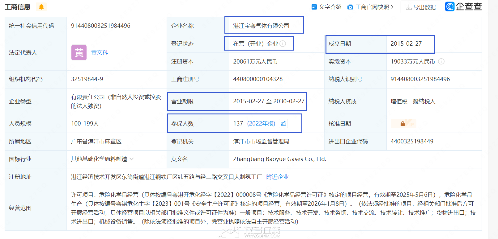Open the 2022年报 annual report link
This screenshot has height=239, width=498.
(261, 123)
